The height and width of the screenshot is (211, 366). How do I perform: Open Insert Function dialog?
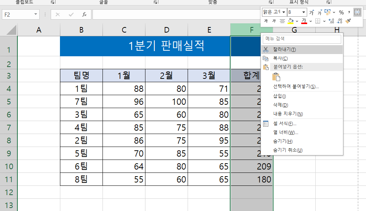84,14
